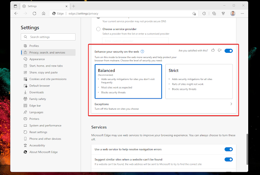
Task: Open Share, copy and paste settings
Action: (48, 72)
